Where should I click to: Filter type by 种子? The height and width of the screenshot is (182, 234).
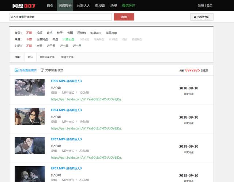click(60, 33)
